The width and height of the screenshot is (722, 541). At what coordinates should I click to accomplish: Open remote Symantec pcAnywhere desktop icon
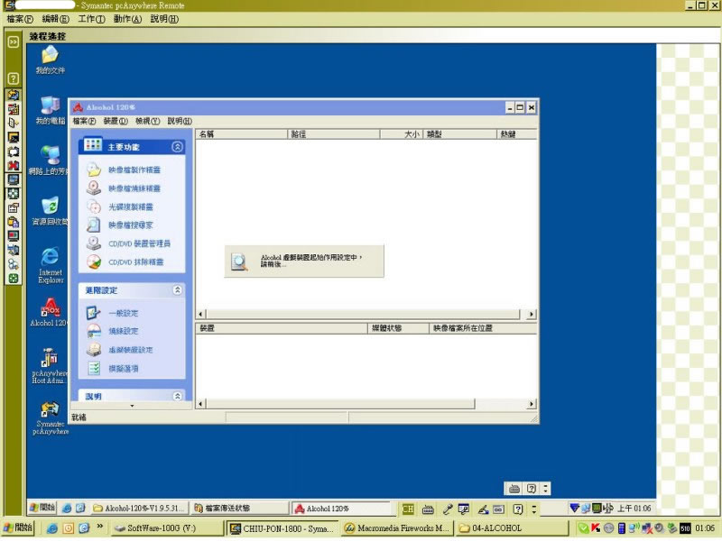pos(51,418)
